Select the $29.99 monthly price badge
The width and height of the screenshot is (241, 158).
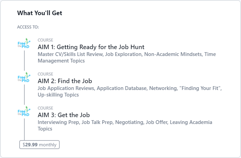[x=39, y=145]
